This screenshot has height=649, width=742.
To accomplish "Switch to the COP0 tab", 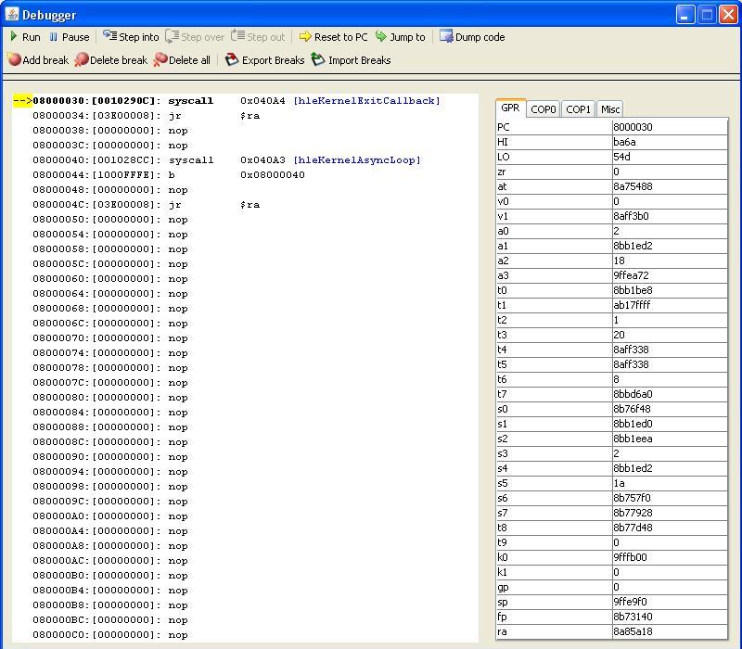I will (544, 109).
